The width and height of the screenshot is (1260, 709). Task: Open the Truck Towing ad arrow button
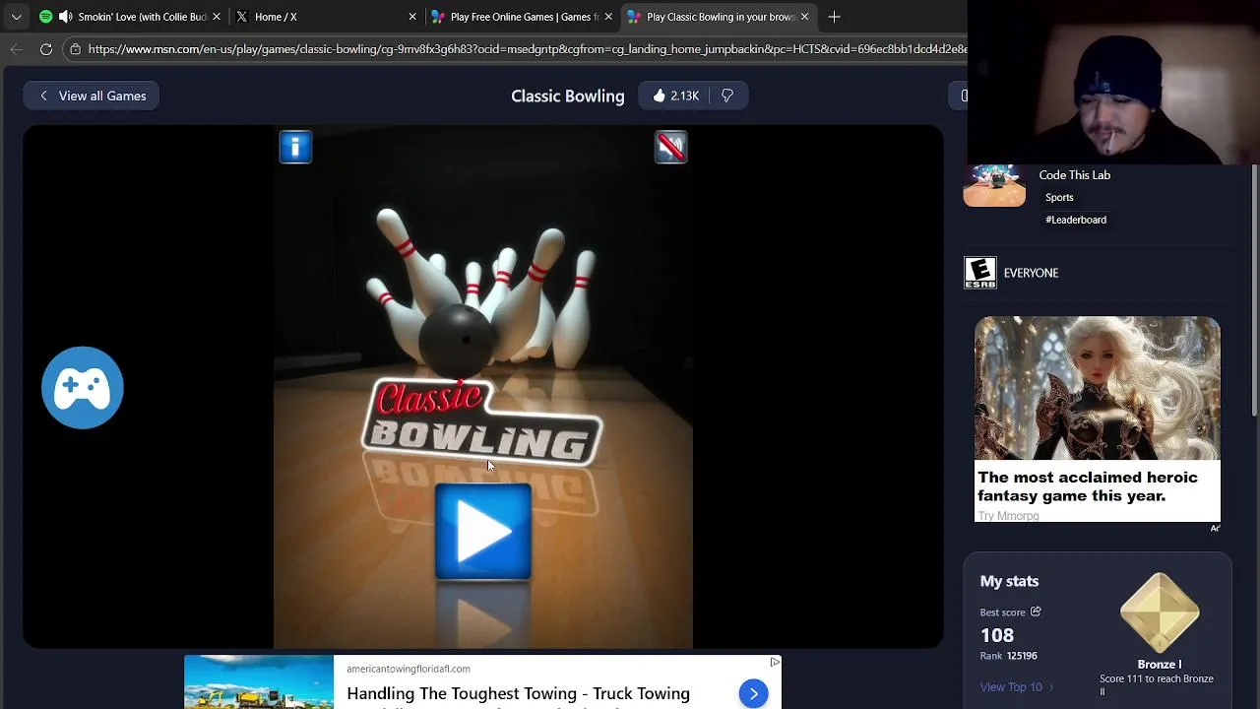pos(753,694)
